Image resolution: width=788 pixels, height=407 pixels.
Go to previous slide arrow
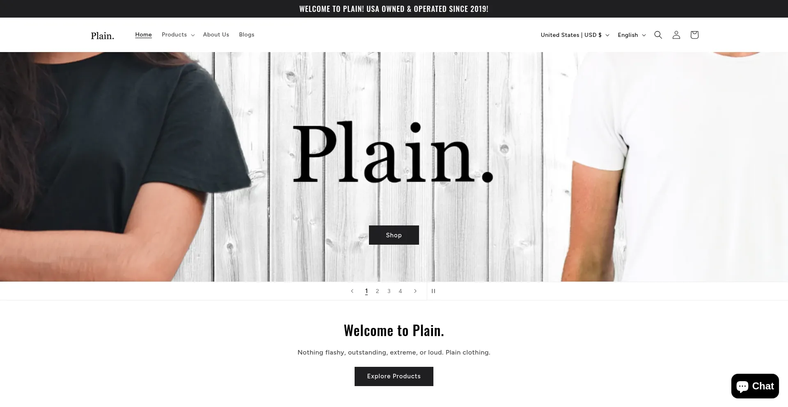coord(352,291)
